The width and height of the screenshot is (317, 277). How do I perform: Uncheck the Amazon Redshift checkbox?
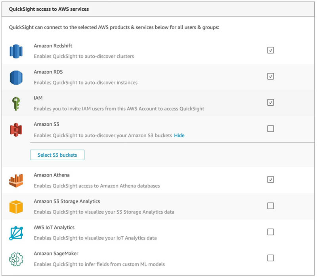(271, 50)
